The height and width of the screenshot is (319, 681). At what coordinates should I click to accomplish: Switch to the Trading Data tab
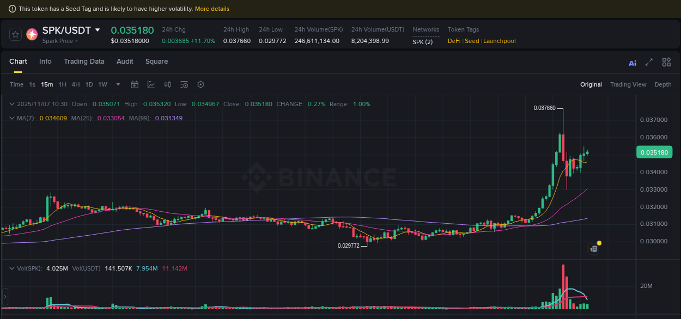point(84,62)
